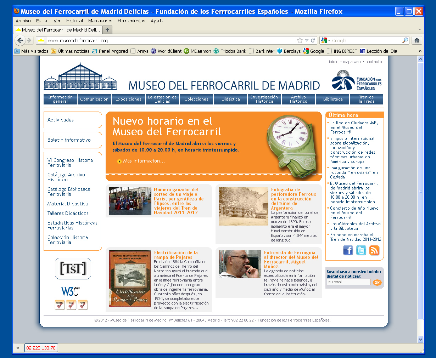Open the RSS feed icon
Screen dimensions: 436x358
coord(374,250)
